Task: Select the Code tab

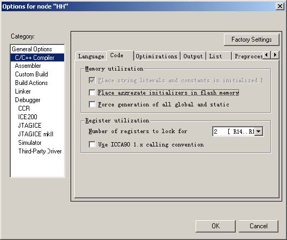Action: (120, 55)
